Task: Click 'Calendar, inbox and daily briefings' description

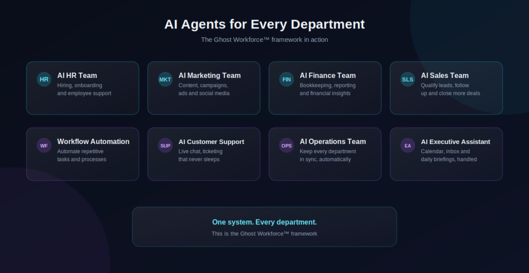Action: point(449,155)
